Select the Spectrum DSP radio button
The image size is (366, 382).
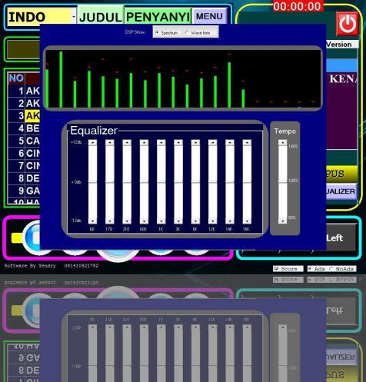click(166, 33)
